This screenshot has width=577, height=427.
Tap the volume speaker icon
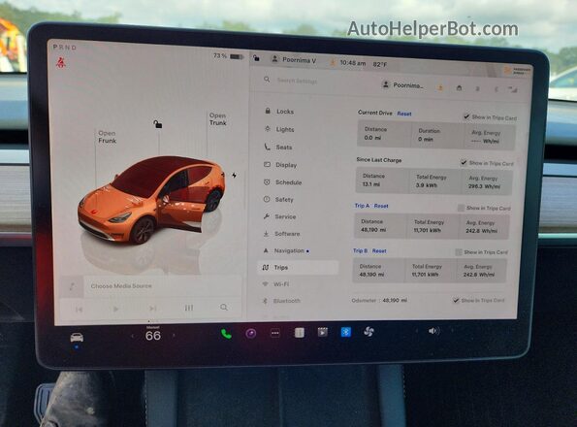click(x=433, y=331)
